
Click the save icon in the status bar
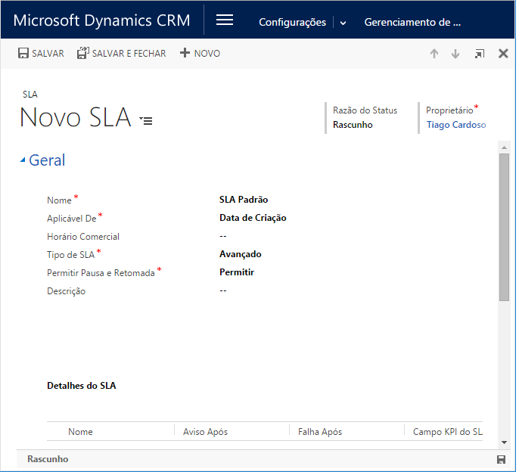(x=501, y=459)
